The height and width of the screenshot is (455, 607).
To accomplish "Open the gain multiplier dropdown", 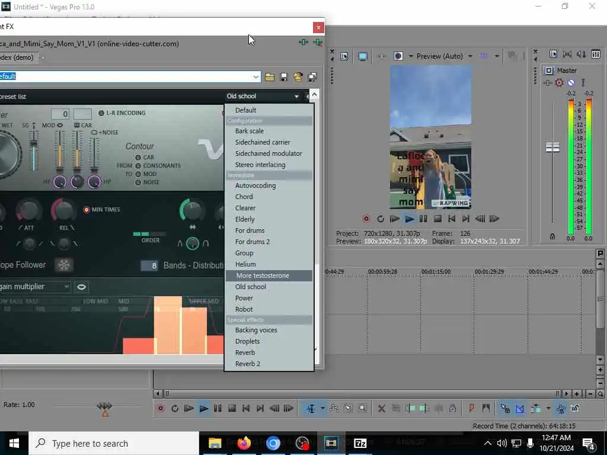I will [x=66, y=287].
